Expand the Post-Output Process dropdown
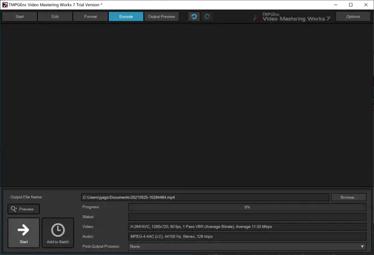This screenshot has width=374, height=255. pos(247,246)
